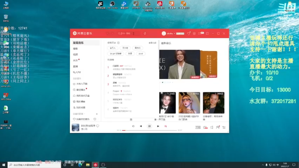Open the Jianying Pro desktop shortcut
The height and width of the screenshot is (168, 299).
pos(101,5)
